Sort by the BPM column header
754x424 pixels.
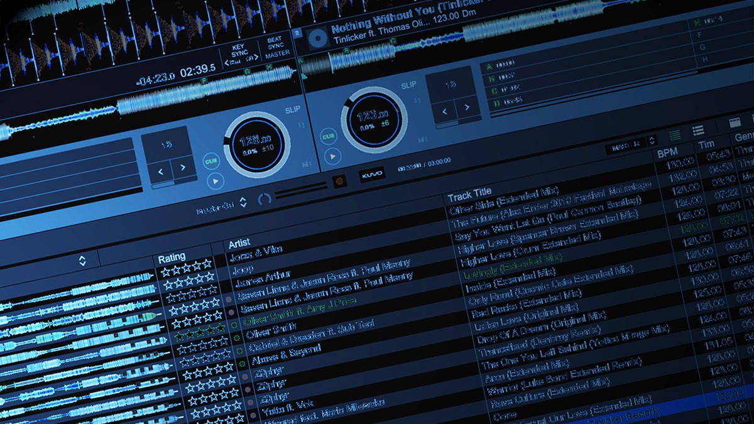pos(667,153)
